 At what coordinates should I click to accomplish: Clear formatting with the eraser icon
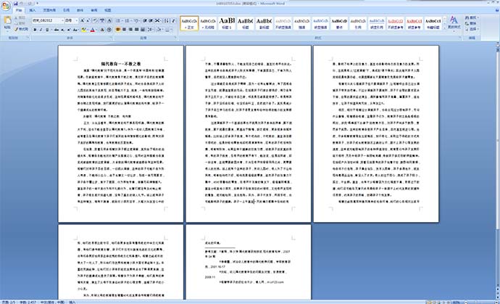click(x=95, y=20)
